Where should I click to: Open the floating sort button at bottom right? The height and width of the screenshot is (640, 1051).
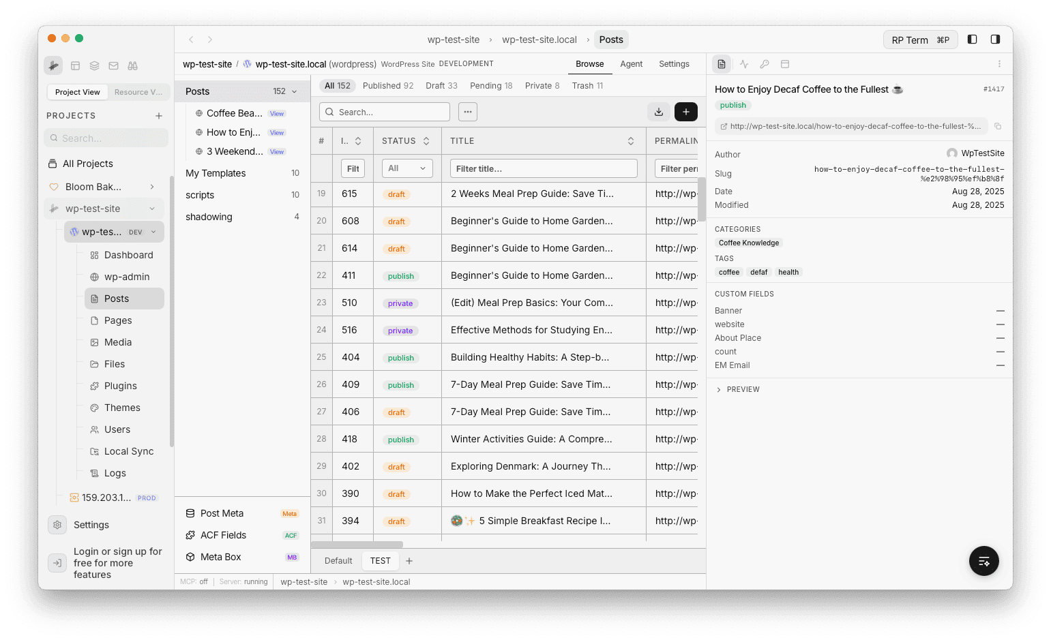983,561
